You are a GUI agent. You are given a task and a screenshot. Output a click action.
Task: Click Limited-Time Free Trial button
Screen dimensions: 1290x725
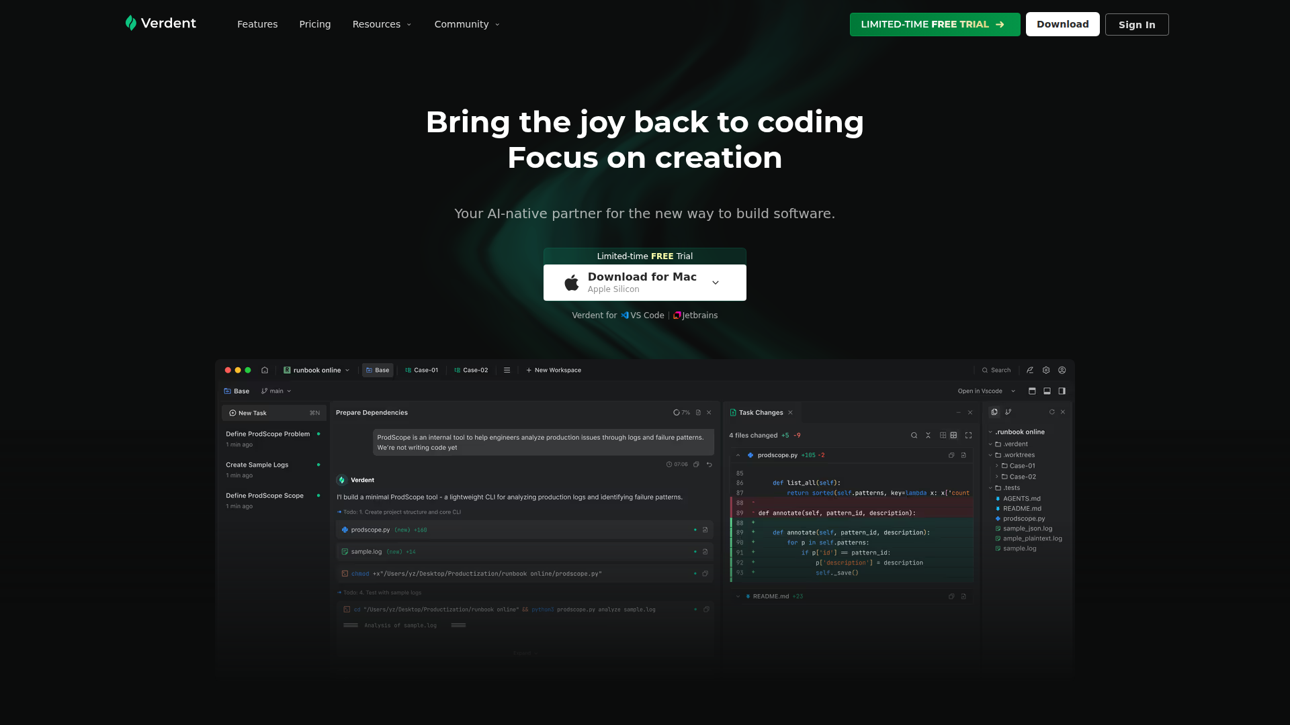tap(935, 24)
